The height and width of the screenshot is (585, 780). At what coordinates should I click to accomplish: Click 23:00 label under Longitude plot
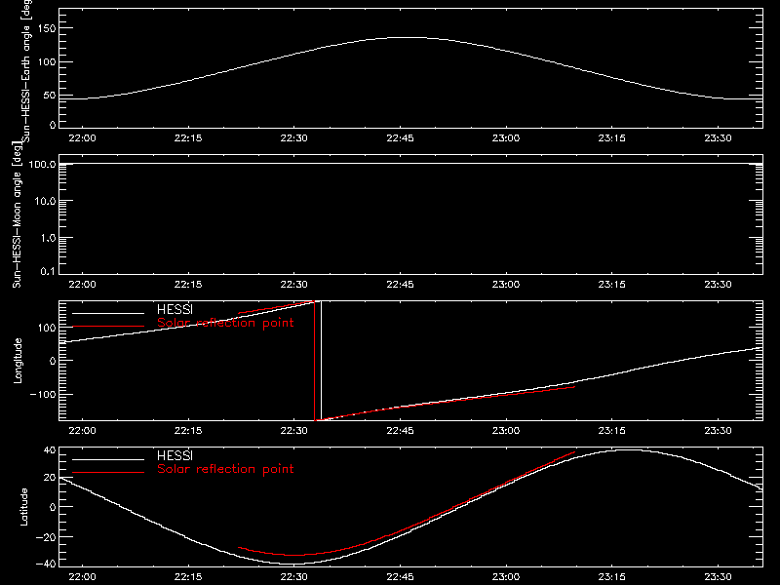[506, 430]
